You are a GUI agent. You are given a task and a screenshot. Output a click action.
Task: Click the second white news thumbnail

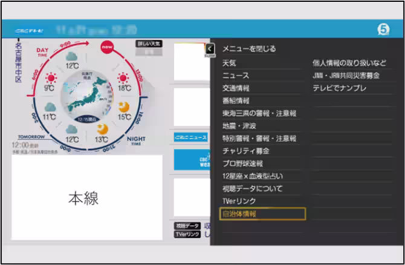[x=192, y=107]
